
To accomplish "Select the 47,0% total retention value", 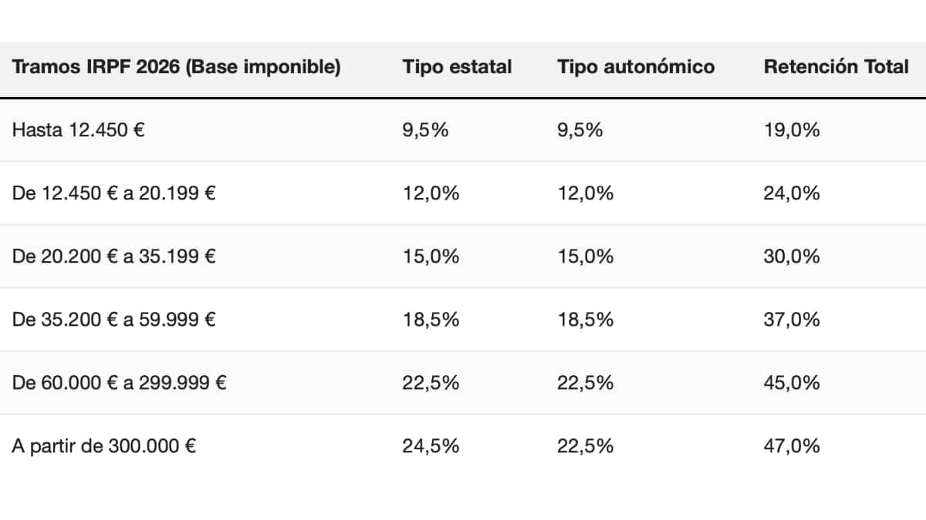I will (x=791, y=446).
